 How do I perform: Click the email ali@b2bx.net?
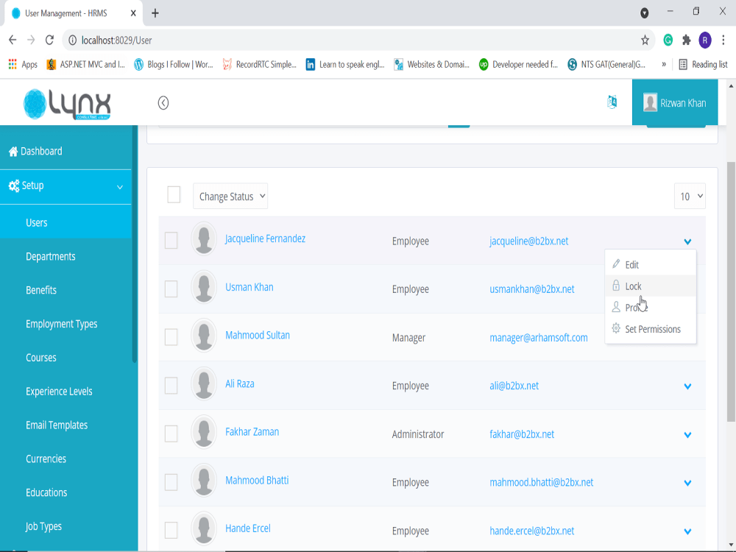coord(514,386)
